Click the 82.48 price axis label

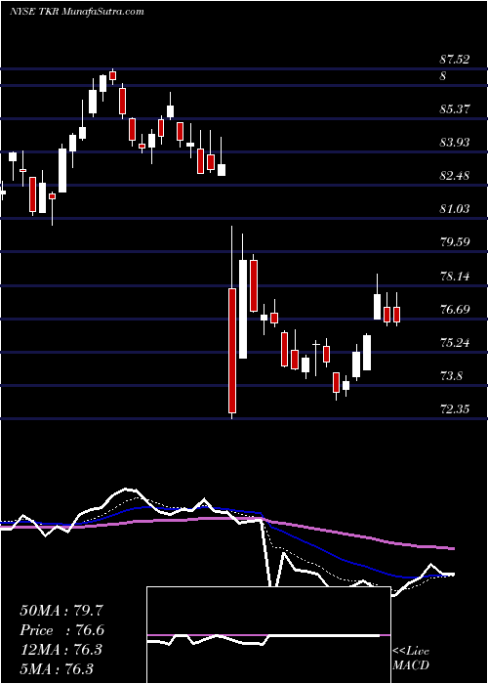(x=455, y=176)
